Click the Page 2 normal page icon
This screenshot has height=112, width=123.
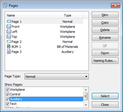9,41
